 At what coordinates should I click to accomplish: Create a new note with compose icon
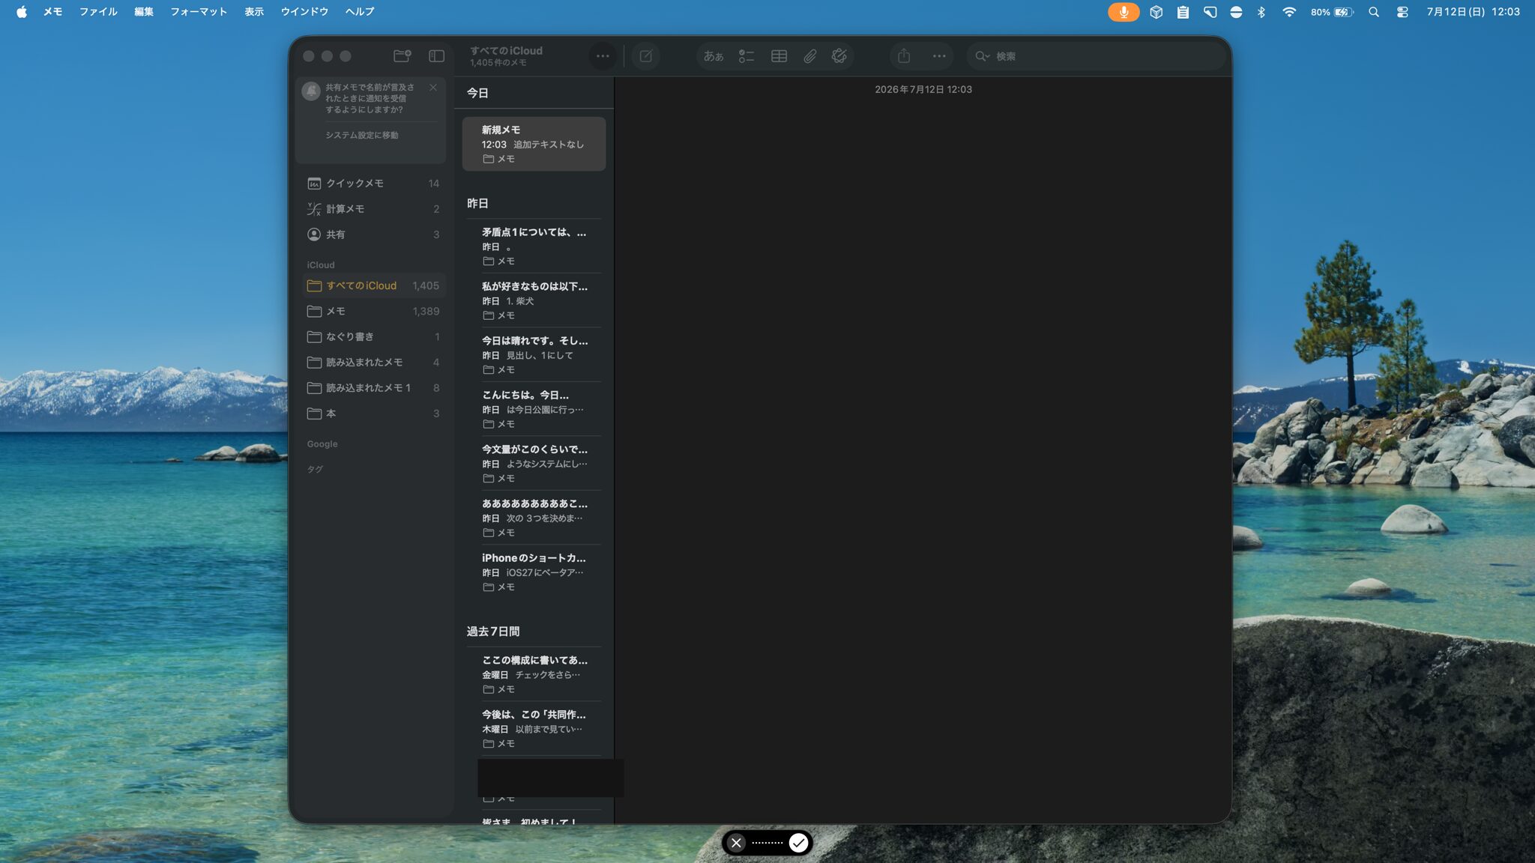point(646,56)
